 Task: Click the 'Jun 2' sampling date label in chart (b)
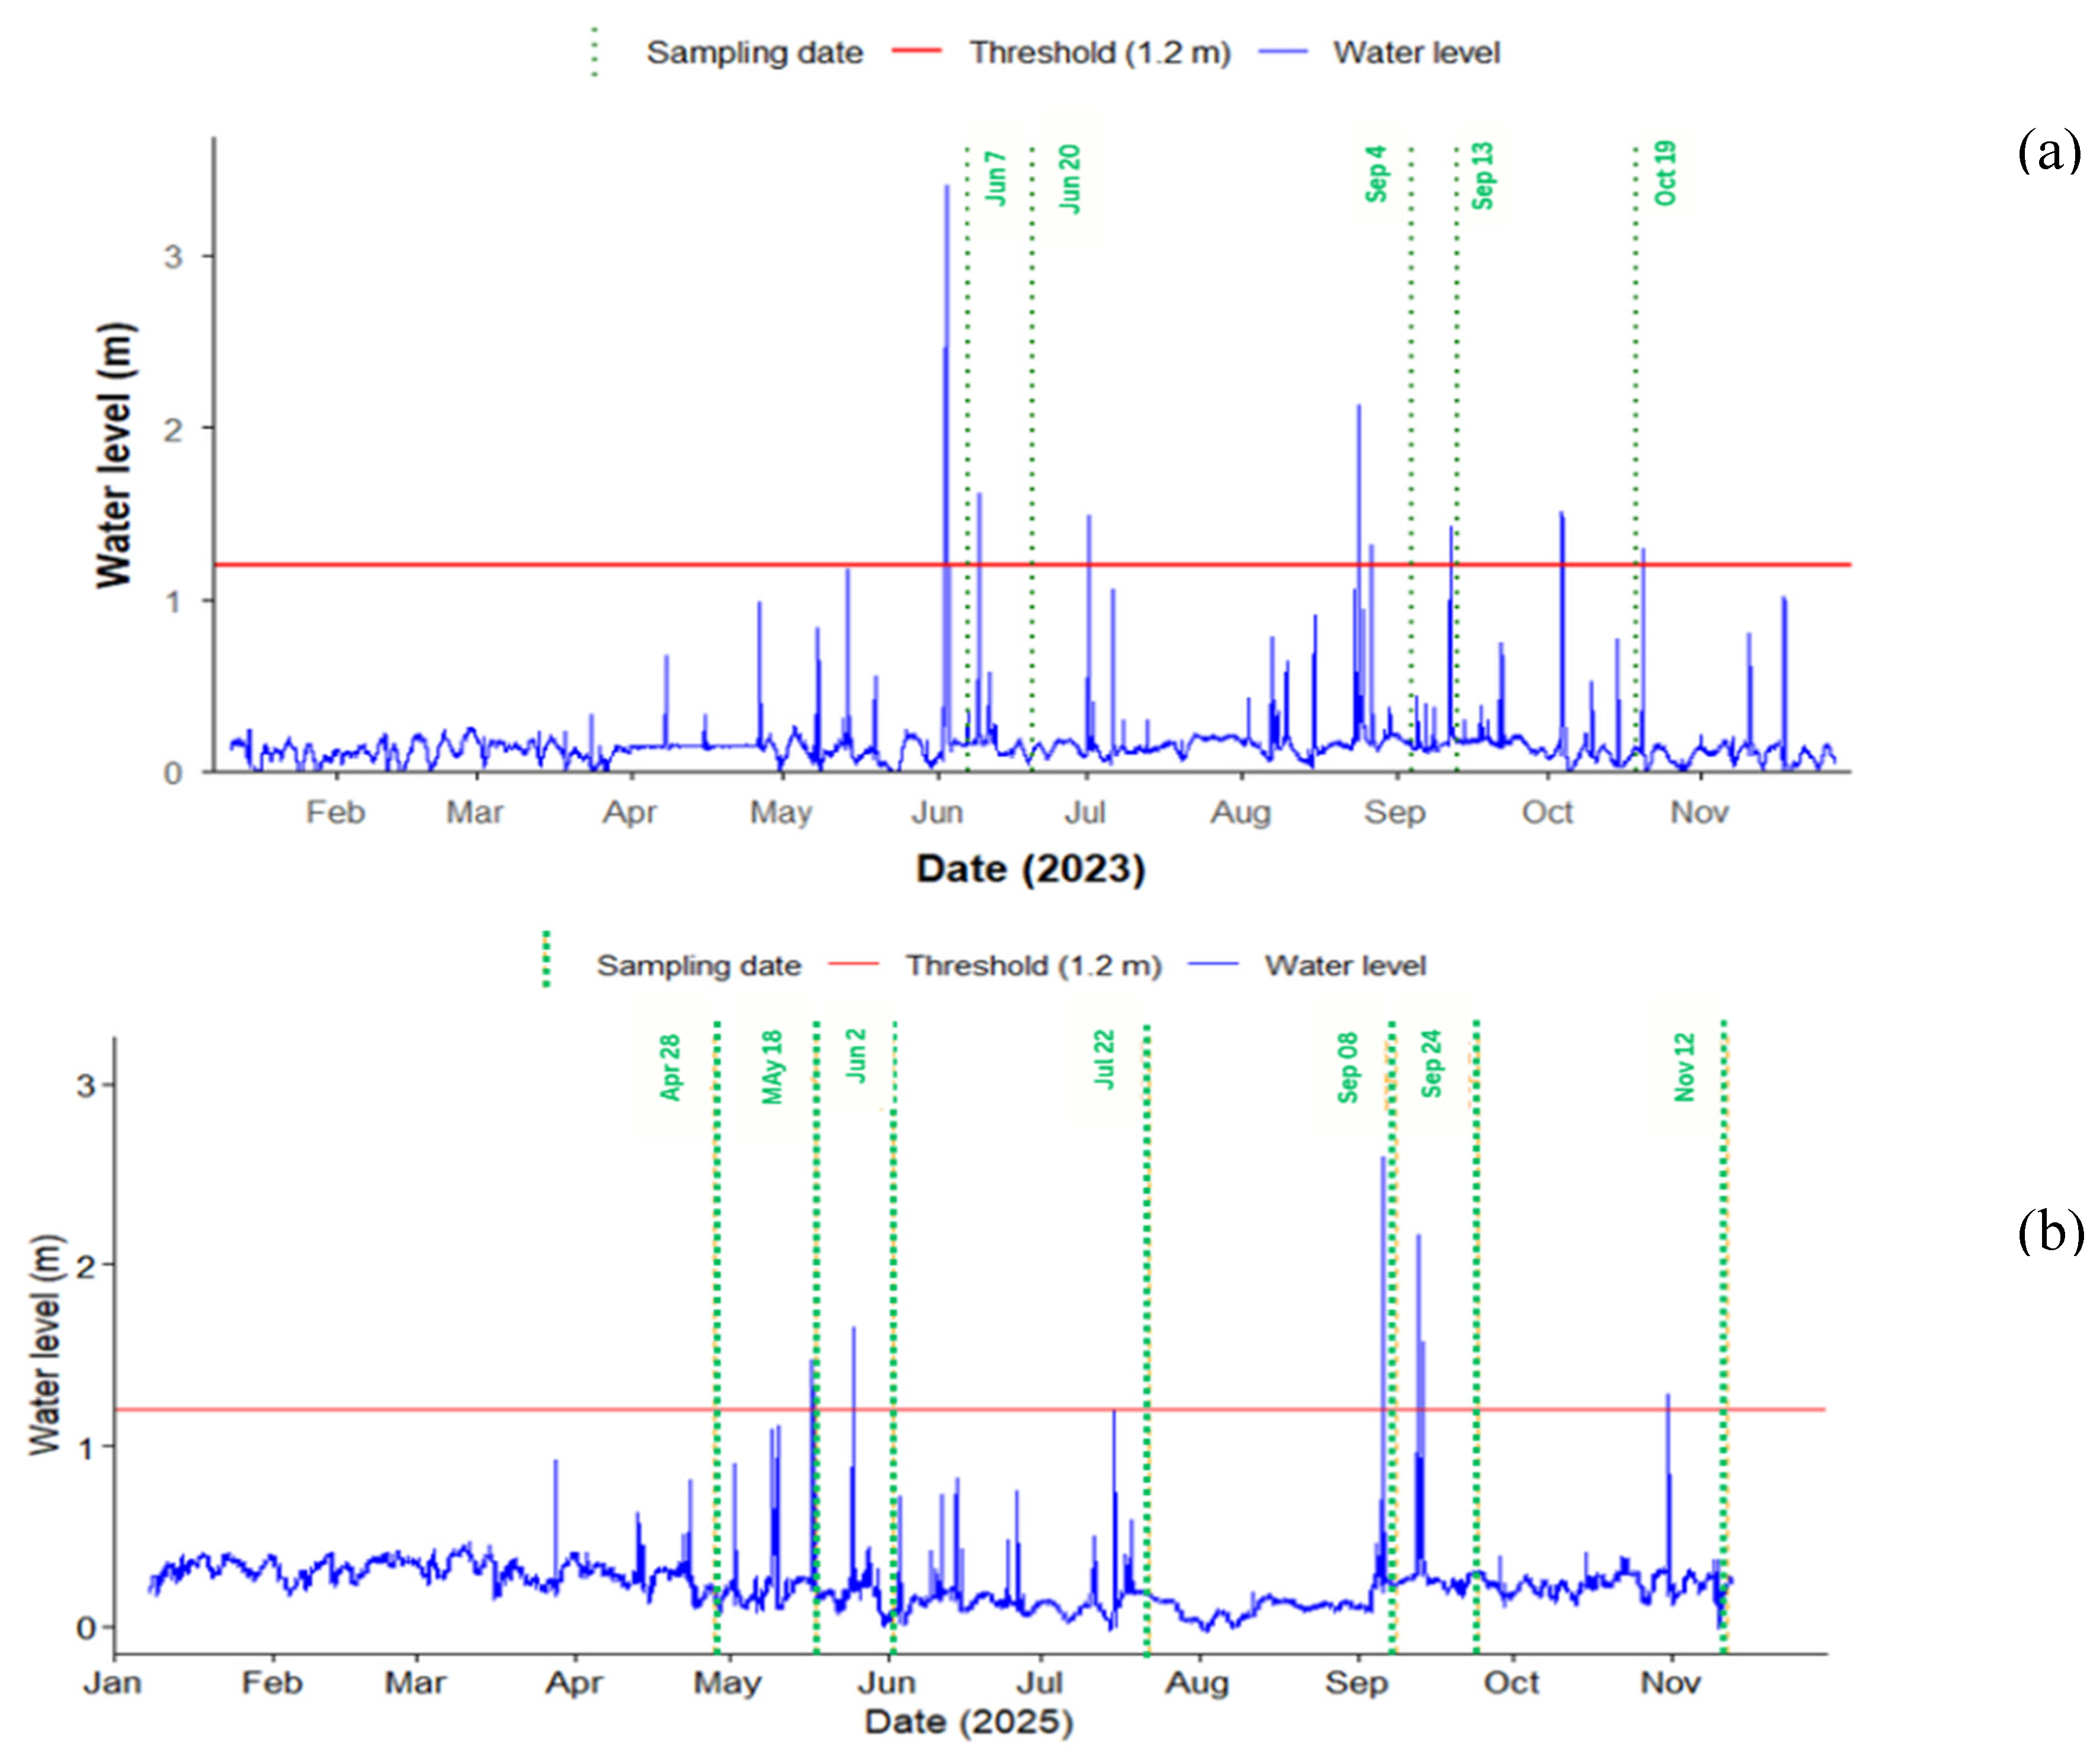tap(855, 1055)
